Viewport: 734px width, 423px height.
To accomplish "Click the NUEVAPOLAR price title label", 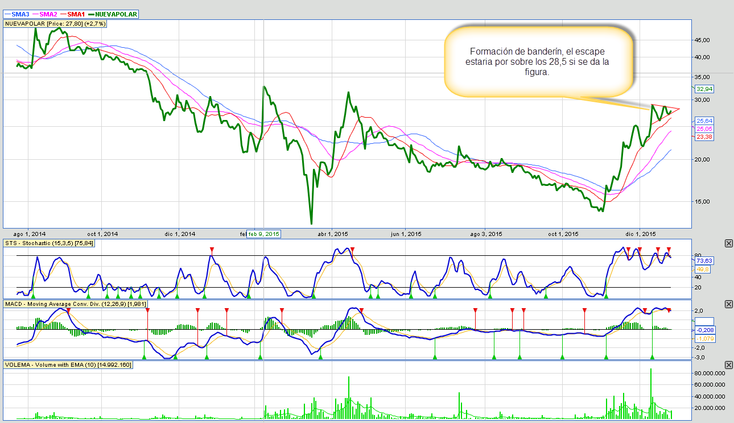I will click(55, 24).
